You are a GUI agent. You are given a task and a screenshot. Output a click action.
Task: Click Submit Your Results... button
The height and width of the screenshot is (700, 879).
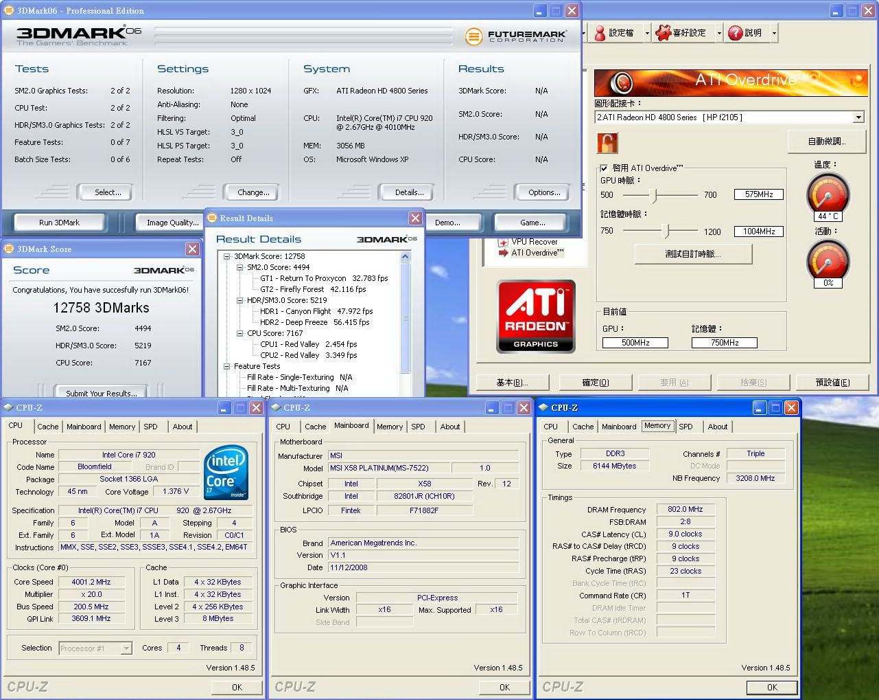pyautogui.click(x=101, y=393)
